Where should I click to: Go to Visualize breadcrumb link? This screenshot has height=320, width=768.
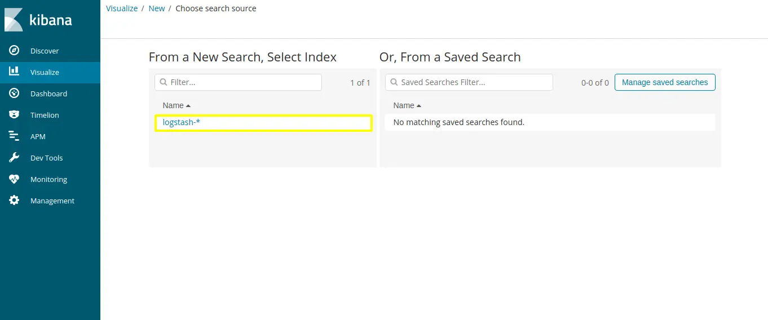point(122,8)
